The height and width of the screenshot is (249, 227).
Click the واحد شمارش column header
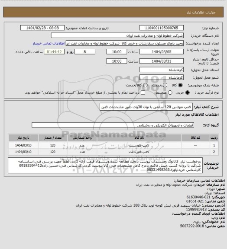coord(82,137)
